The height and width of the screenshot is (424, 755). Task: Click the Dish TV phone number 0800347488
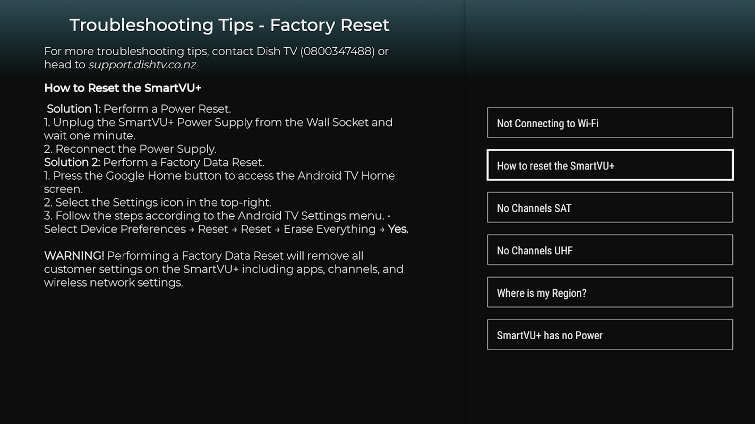(337, 51)
